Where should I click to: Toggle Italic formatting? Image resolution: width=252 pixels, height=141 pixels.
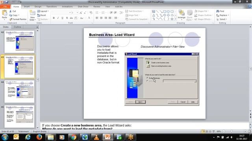[58, 18]
